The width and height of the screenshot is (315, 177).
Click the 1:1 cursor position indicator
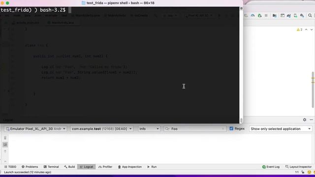[297, 172]
